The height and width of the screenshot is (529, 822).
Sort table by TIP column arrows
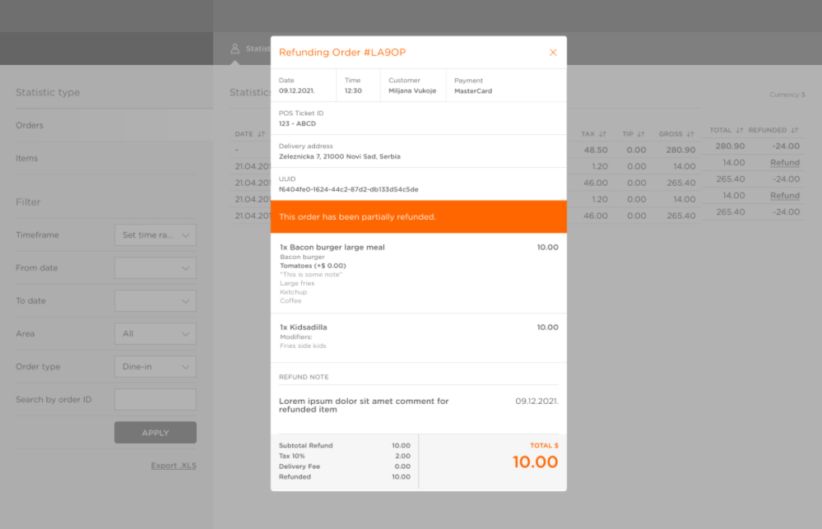click(641, 134)
